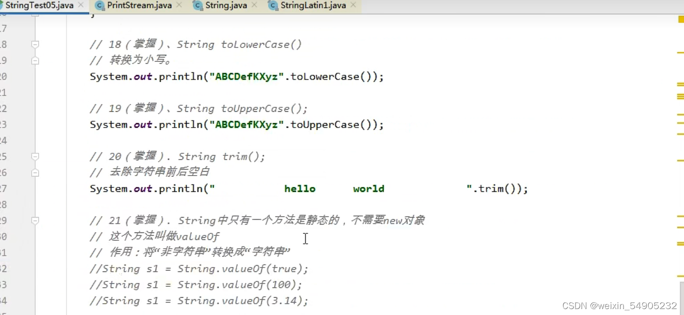Close the PrintStream.java tab
The height and width of the screenshot is (315, 684).
[179, 5]
